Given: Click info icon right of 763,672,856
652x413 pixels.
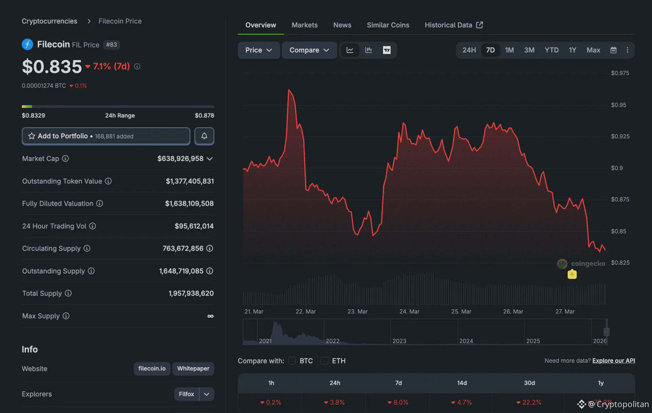Looking at the screenshot, I should pos(210,248).
